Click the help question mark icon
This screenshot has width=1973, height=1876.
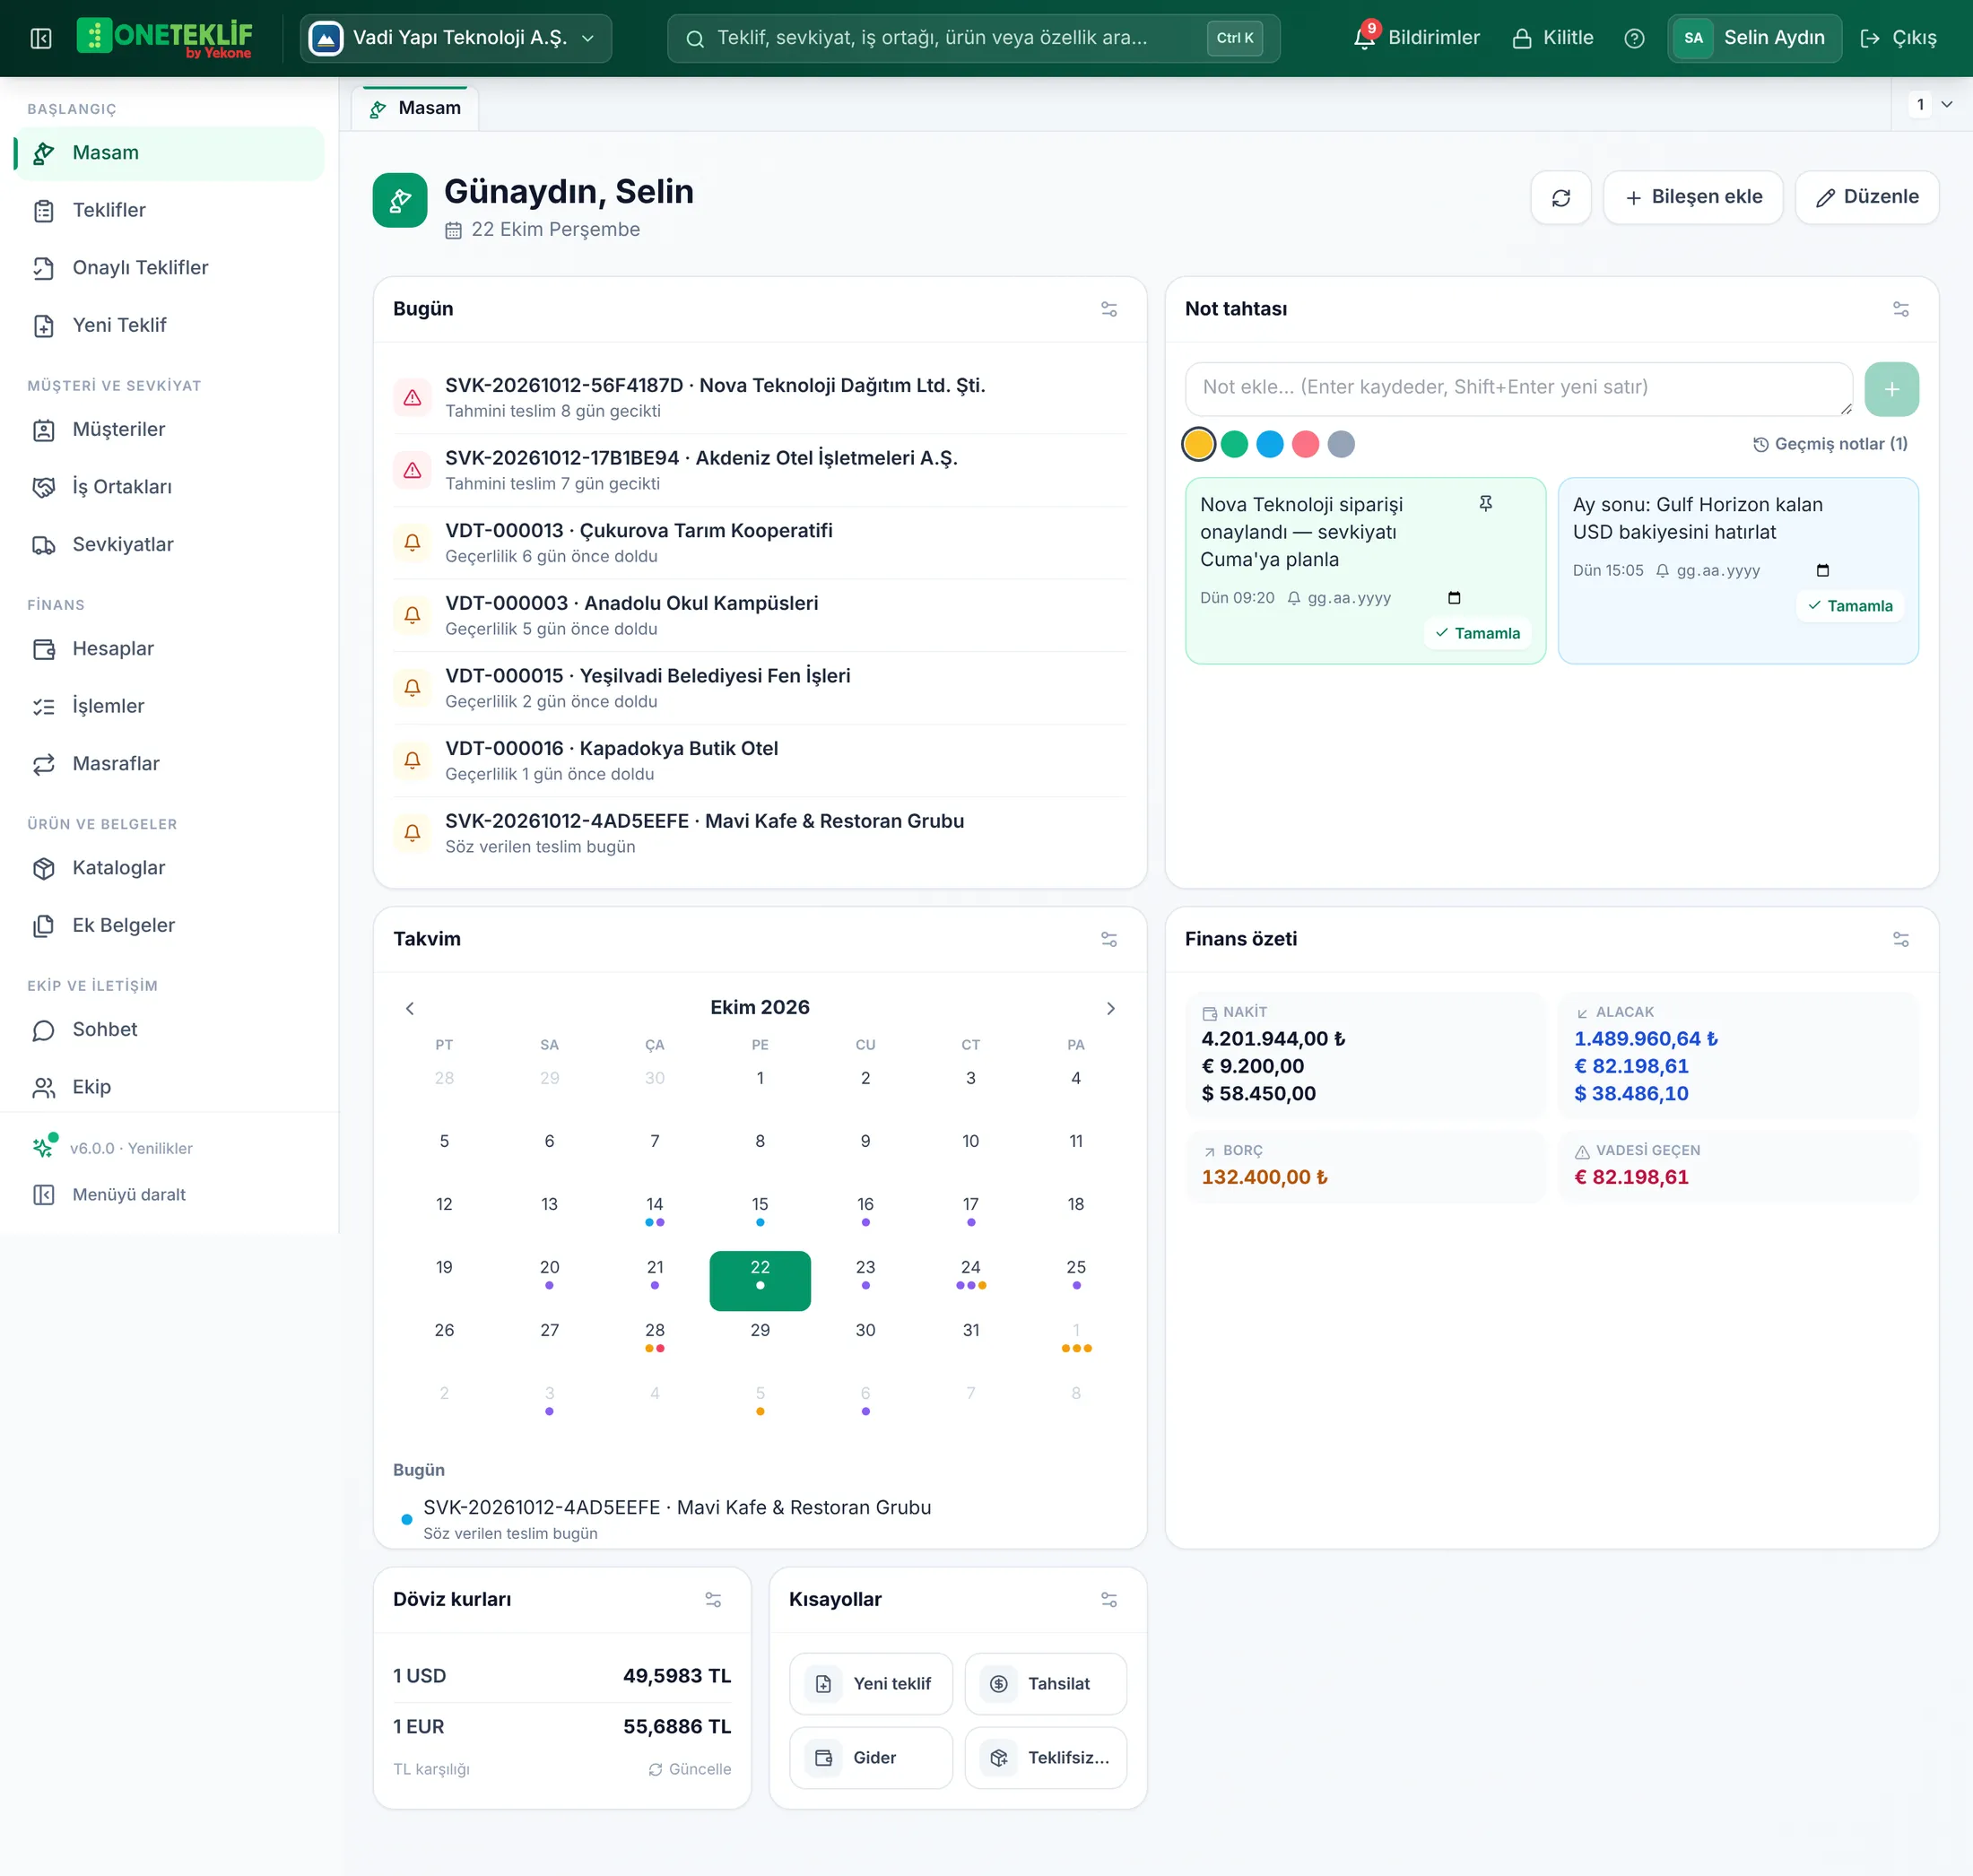(x=1634, y=38)
